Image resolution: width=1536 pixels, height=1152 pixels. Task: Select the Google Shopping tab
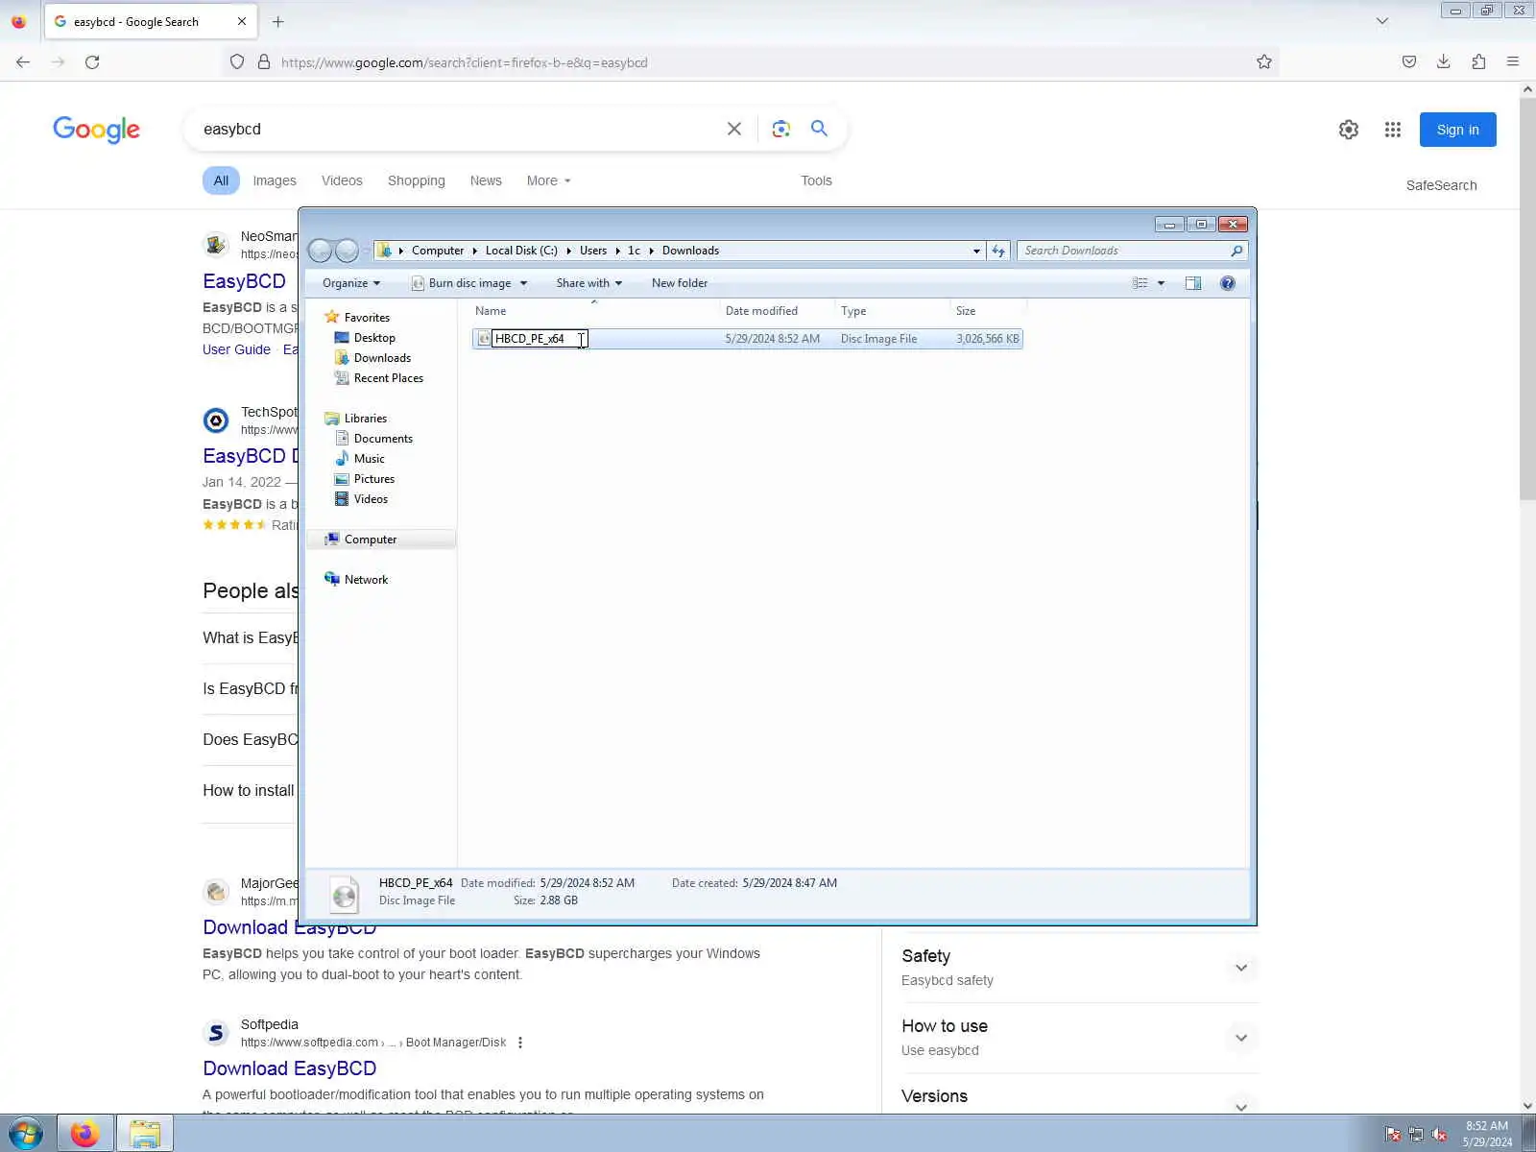[x=417, y=180]
